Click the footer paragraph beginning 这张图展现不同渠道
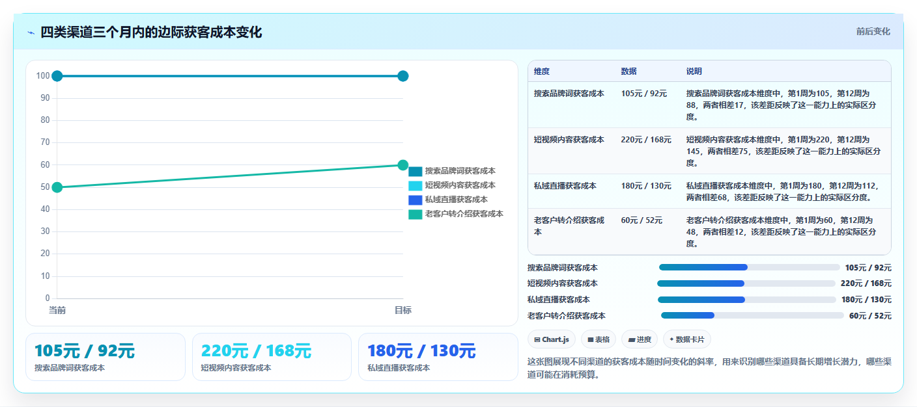Screen dimensions: 917x407 coord(709,368)
